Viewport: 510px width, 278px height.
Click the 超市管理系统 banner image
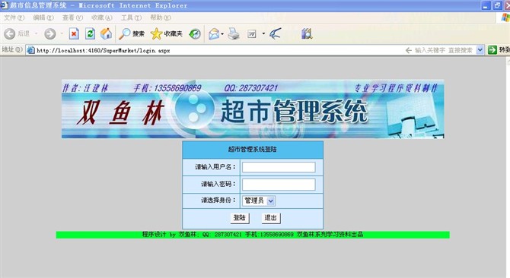coord(253,109)
